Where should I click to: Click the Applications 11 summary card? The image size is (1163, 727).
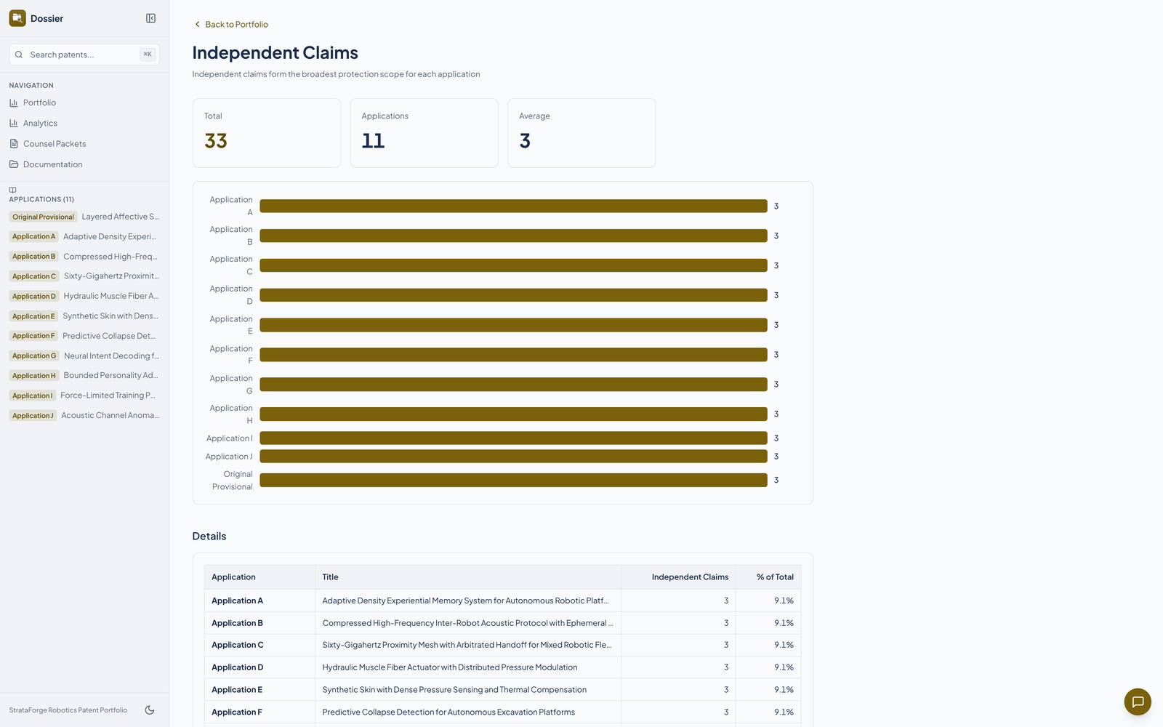tap(424, 133)
